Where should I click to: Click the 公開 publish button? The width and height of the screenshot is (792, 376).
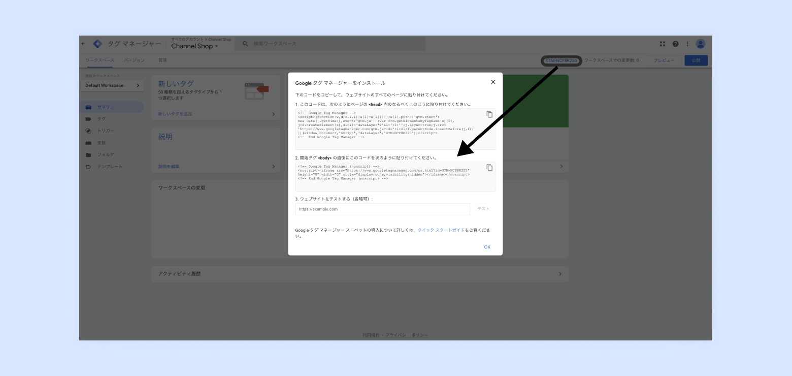tap(696, 60)
